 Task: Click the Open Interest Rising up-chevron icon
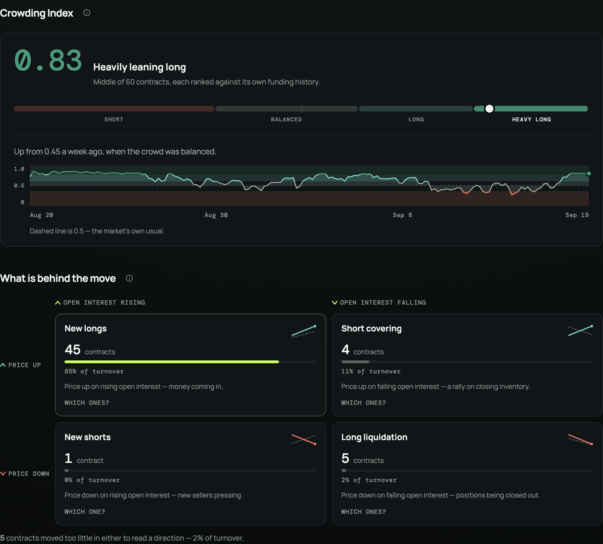(58, 303)
